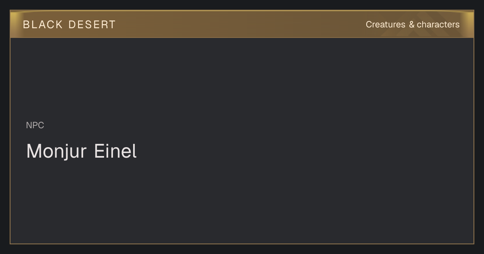Click the ampersand in category label
The height and width of the screenshot is (254, 484).
pyautogui.click(x=411, y=25)
